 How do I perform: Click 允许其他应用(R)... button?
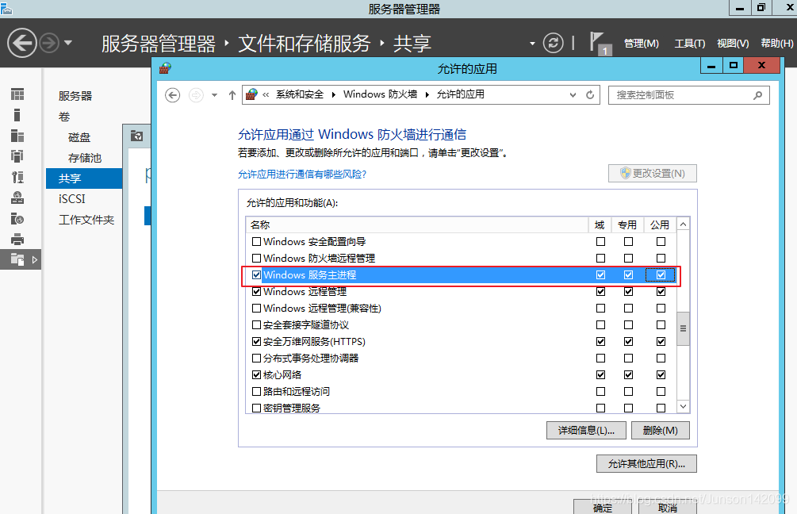click(646, 464)
